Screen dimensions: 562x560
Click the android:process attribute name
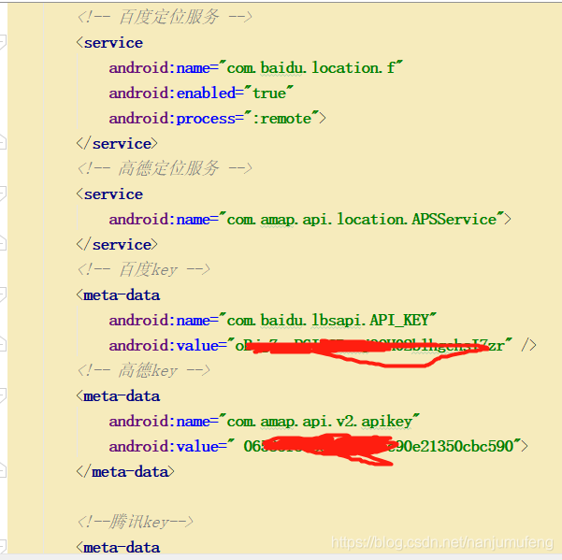[x=172, y=118]
